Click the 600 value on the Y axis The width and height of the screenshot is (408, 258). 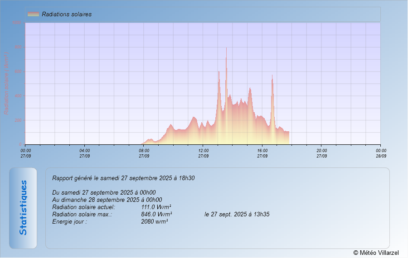(x=18, y=72)
